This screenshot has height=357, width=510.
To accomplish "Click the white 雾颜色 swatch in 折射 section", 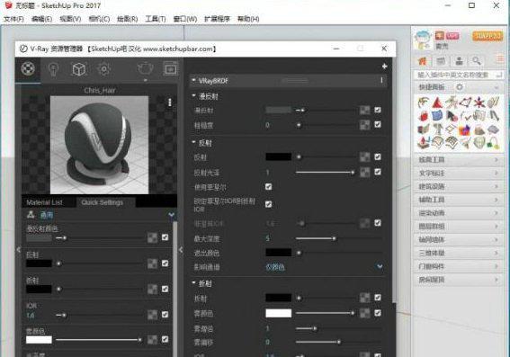I will click(279, 313).
